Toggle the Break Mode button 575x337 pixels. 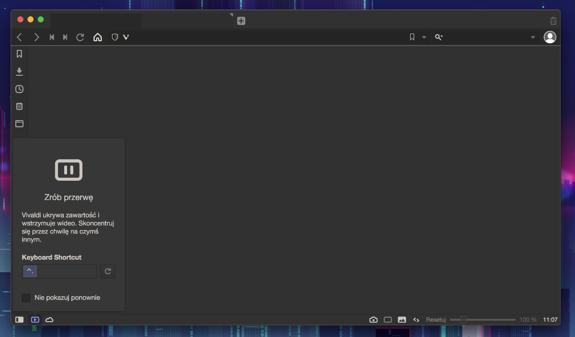pos(35,320)
